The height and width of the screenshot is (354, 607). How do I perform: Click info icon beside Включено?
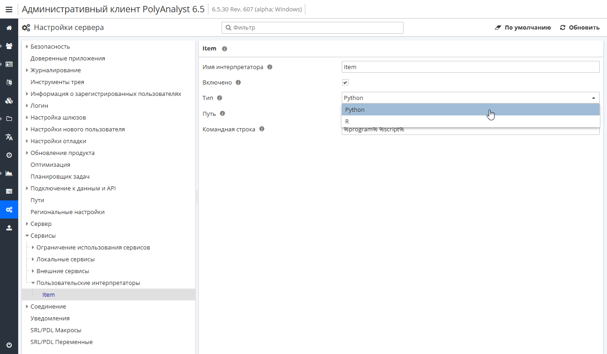[x=238, y=83]
